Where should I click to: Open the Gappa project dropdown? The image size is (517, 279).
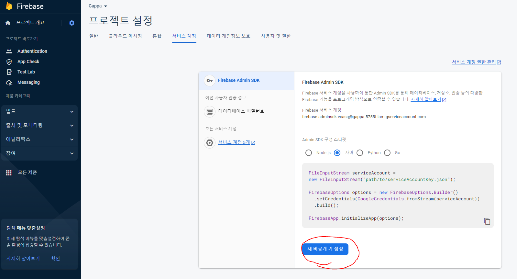tap(98, 6)
